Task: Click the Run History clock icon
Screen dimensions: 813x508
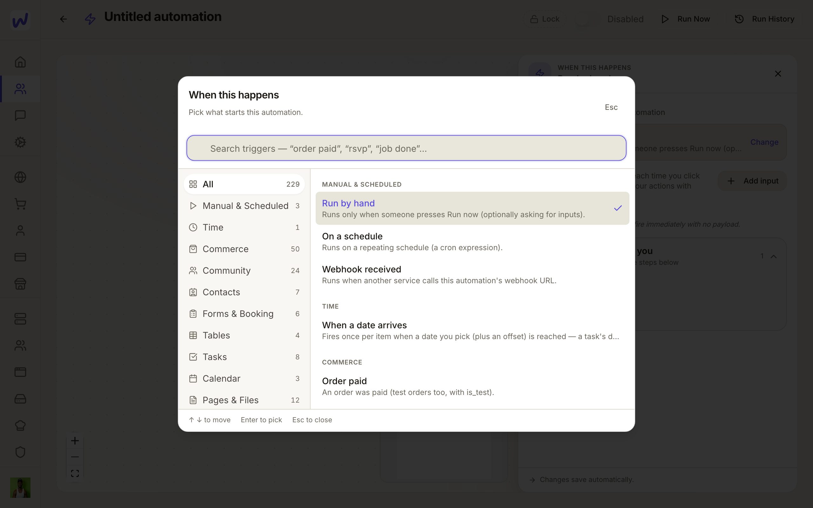Action: (x=739, y=19)
